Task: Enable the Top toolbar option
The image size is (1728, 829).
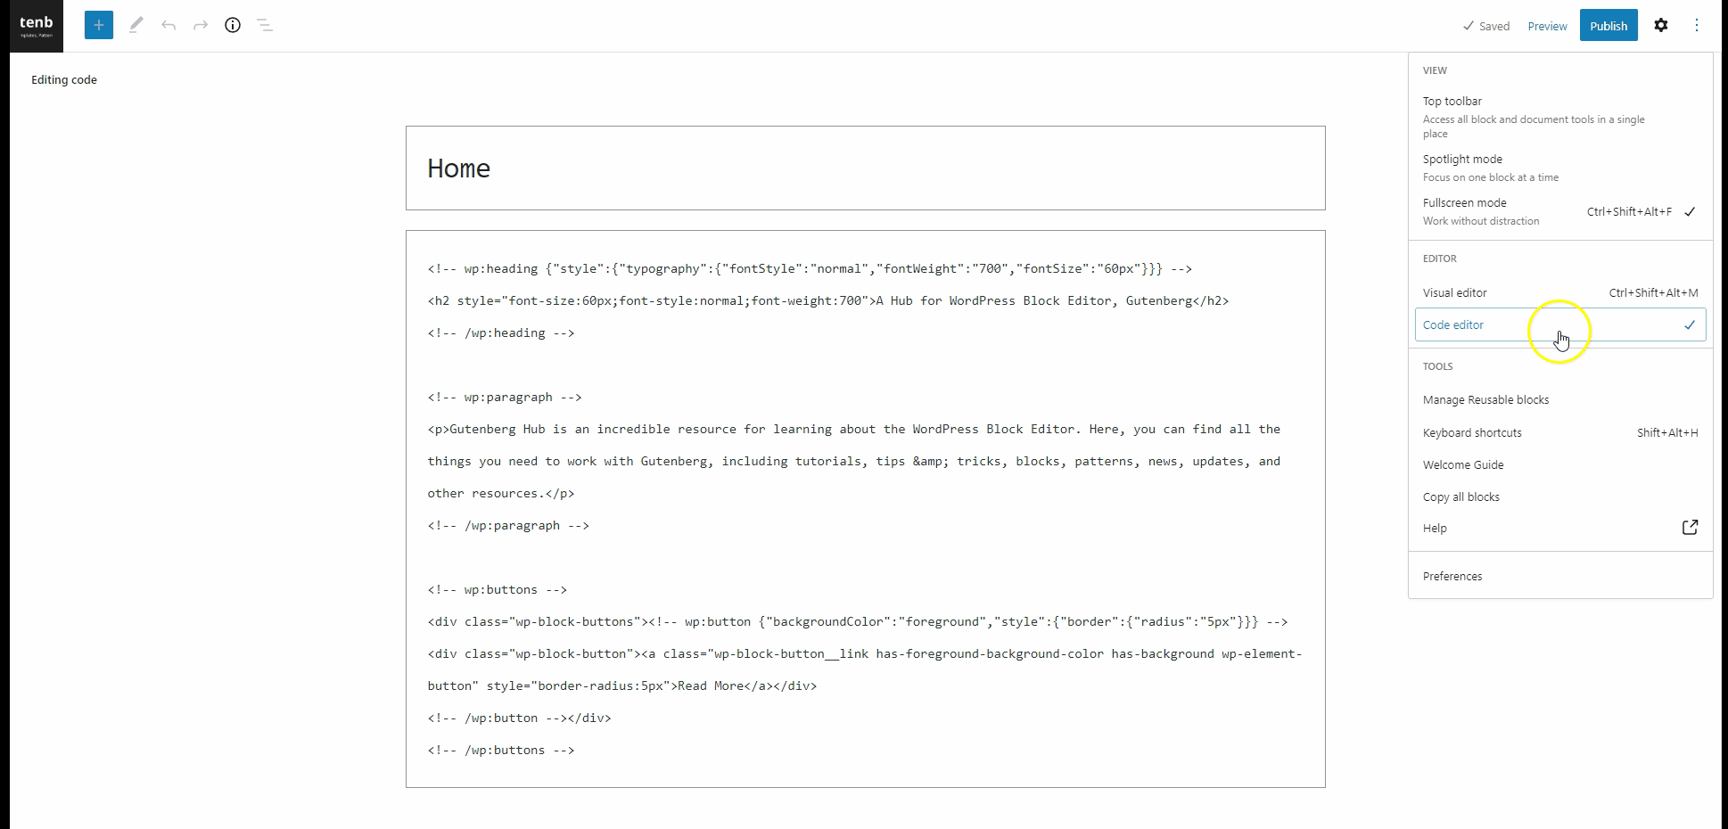Action: tap(1452, 101)
